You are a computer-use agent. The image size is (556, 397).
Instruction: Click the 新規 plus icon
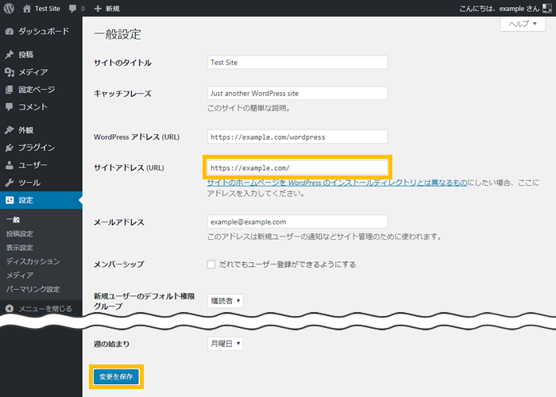(x=98, y=8)
